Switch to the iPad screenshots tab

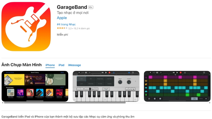pyautogui.click(x=61, y=65)
